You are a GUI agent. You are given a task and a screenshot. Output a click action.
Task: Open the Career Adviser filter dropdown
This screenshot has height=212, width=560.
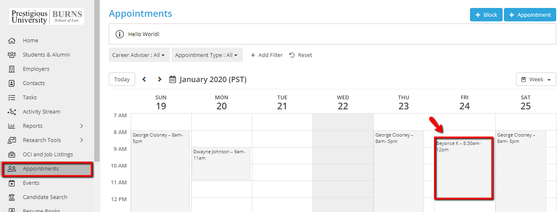click(x=139, y=55)
